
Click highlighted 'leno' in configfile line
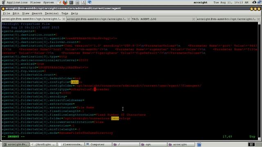coord(75,82)
